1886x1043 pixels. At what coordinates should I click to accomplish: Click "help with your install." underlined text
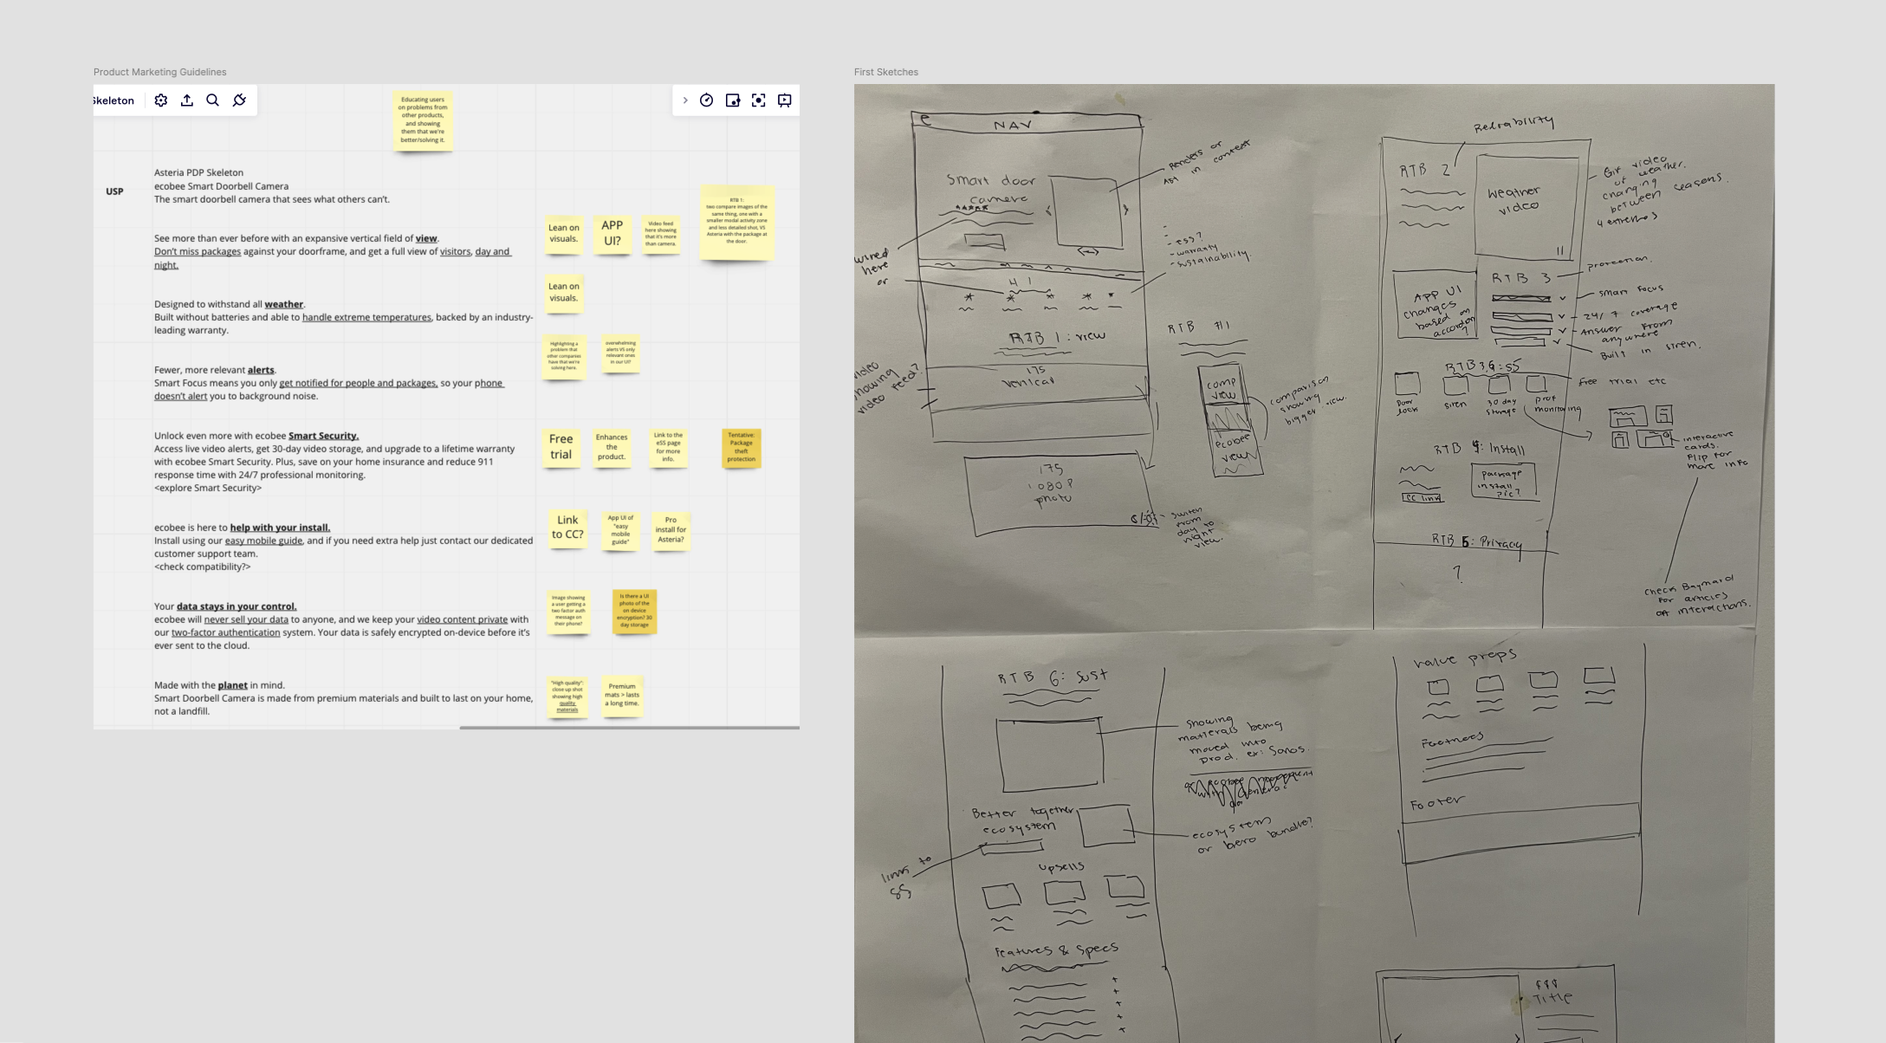coord(280,528)
